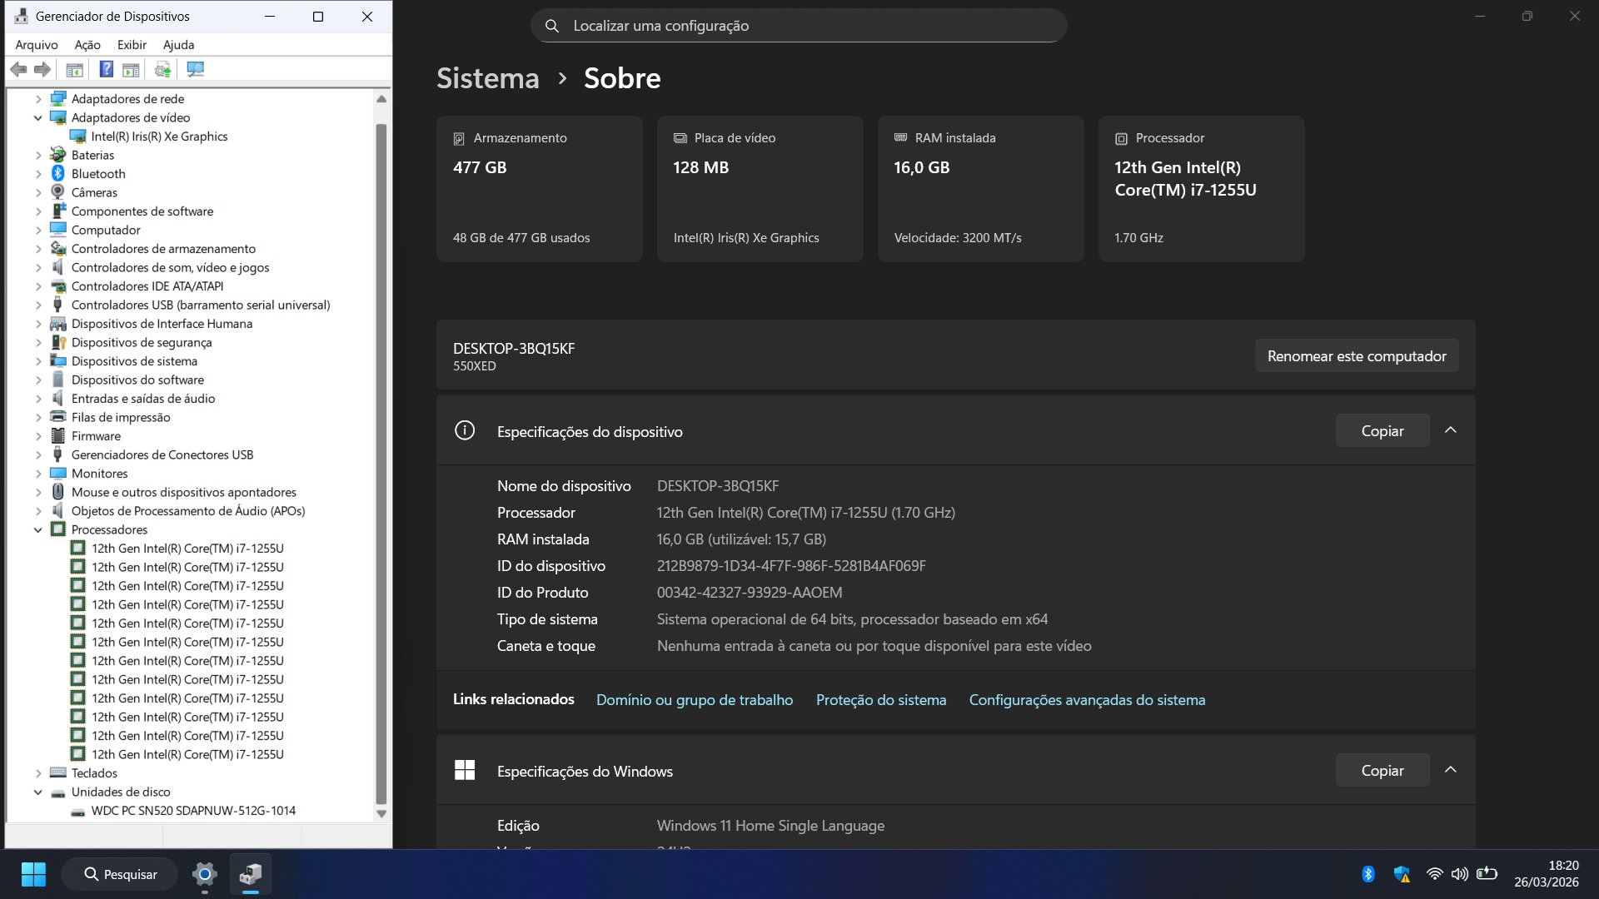Click the Câmeras webcam icon

57,192
